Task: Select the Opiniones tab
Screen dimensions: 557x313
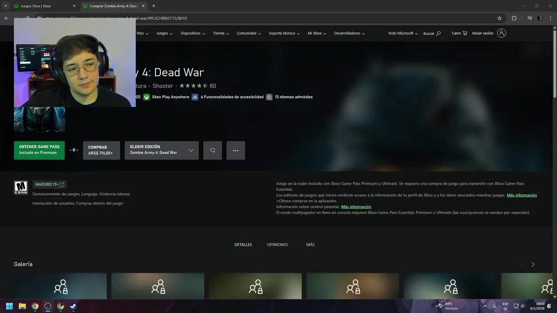Action: (278, 245)
